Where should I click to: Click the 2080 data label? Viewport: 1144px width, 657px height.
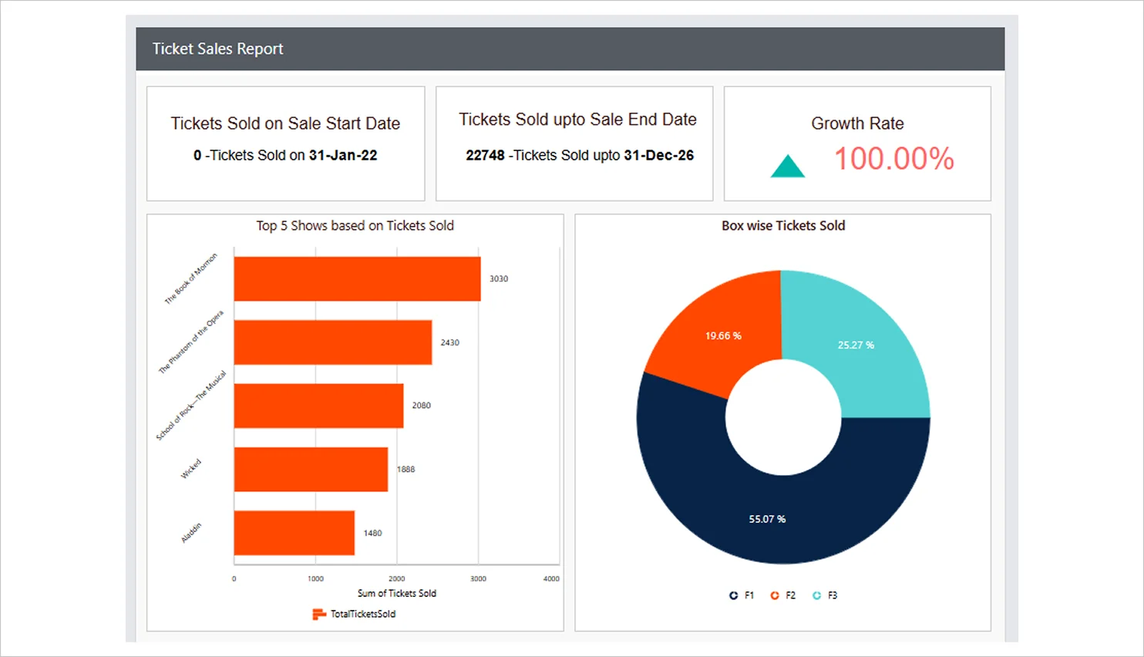click(x=421, y=406)
